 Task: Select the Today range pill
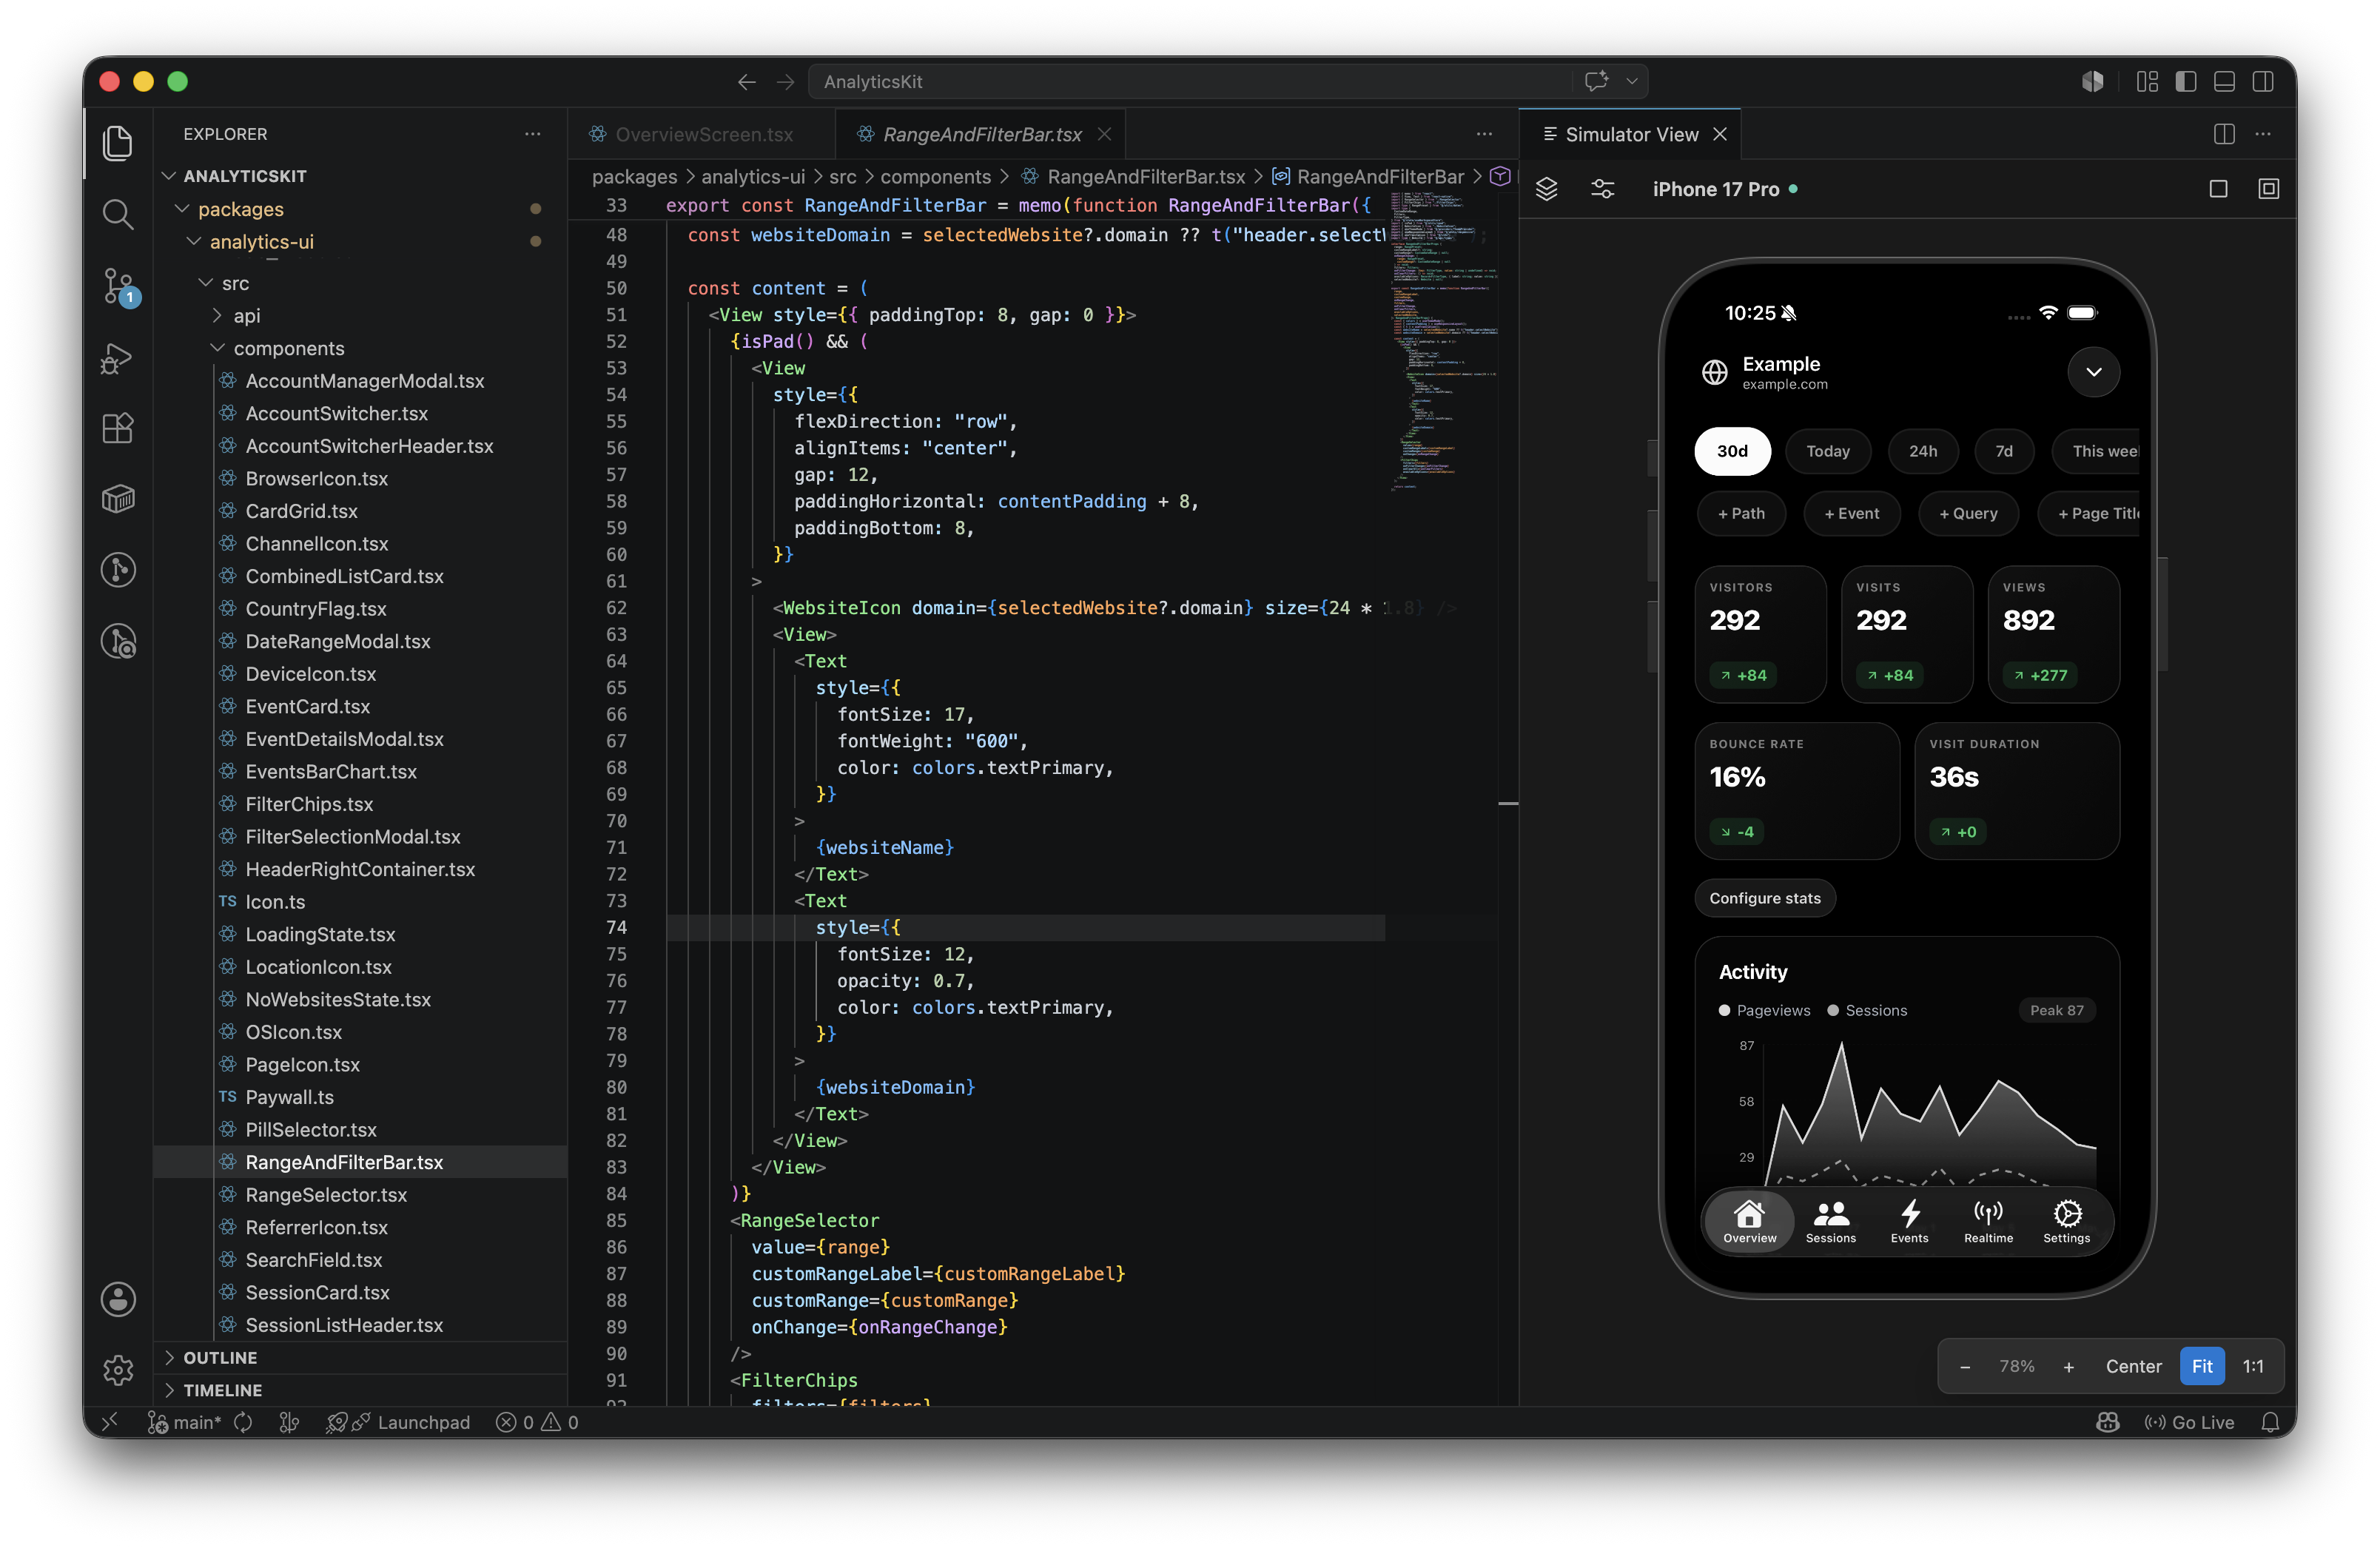pyautogui.click(x=1827, y=451)
